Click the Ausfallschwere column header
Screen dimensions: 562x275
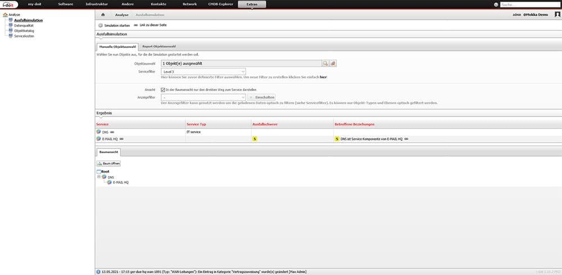[265, 124]
